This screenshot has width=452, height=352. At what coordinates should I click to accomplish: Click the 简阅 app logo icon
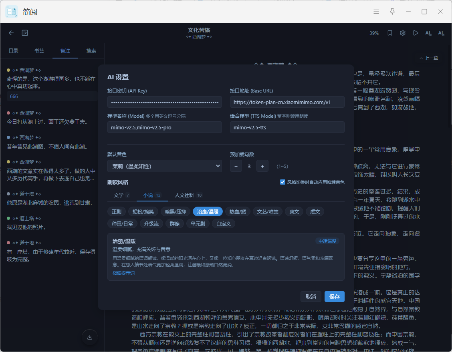12,12
